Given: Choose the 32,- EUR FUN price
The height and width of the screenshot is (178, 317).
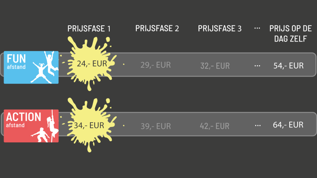Looking at the screenshot, I should click(215, 66).
